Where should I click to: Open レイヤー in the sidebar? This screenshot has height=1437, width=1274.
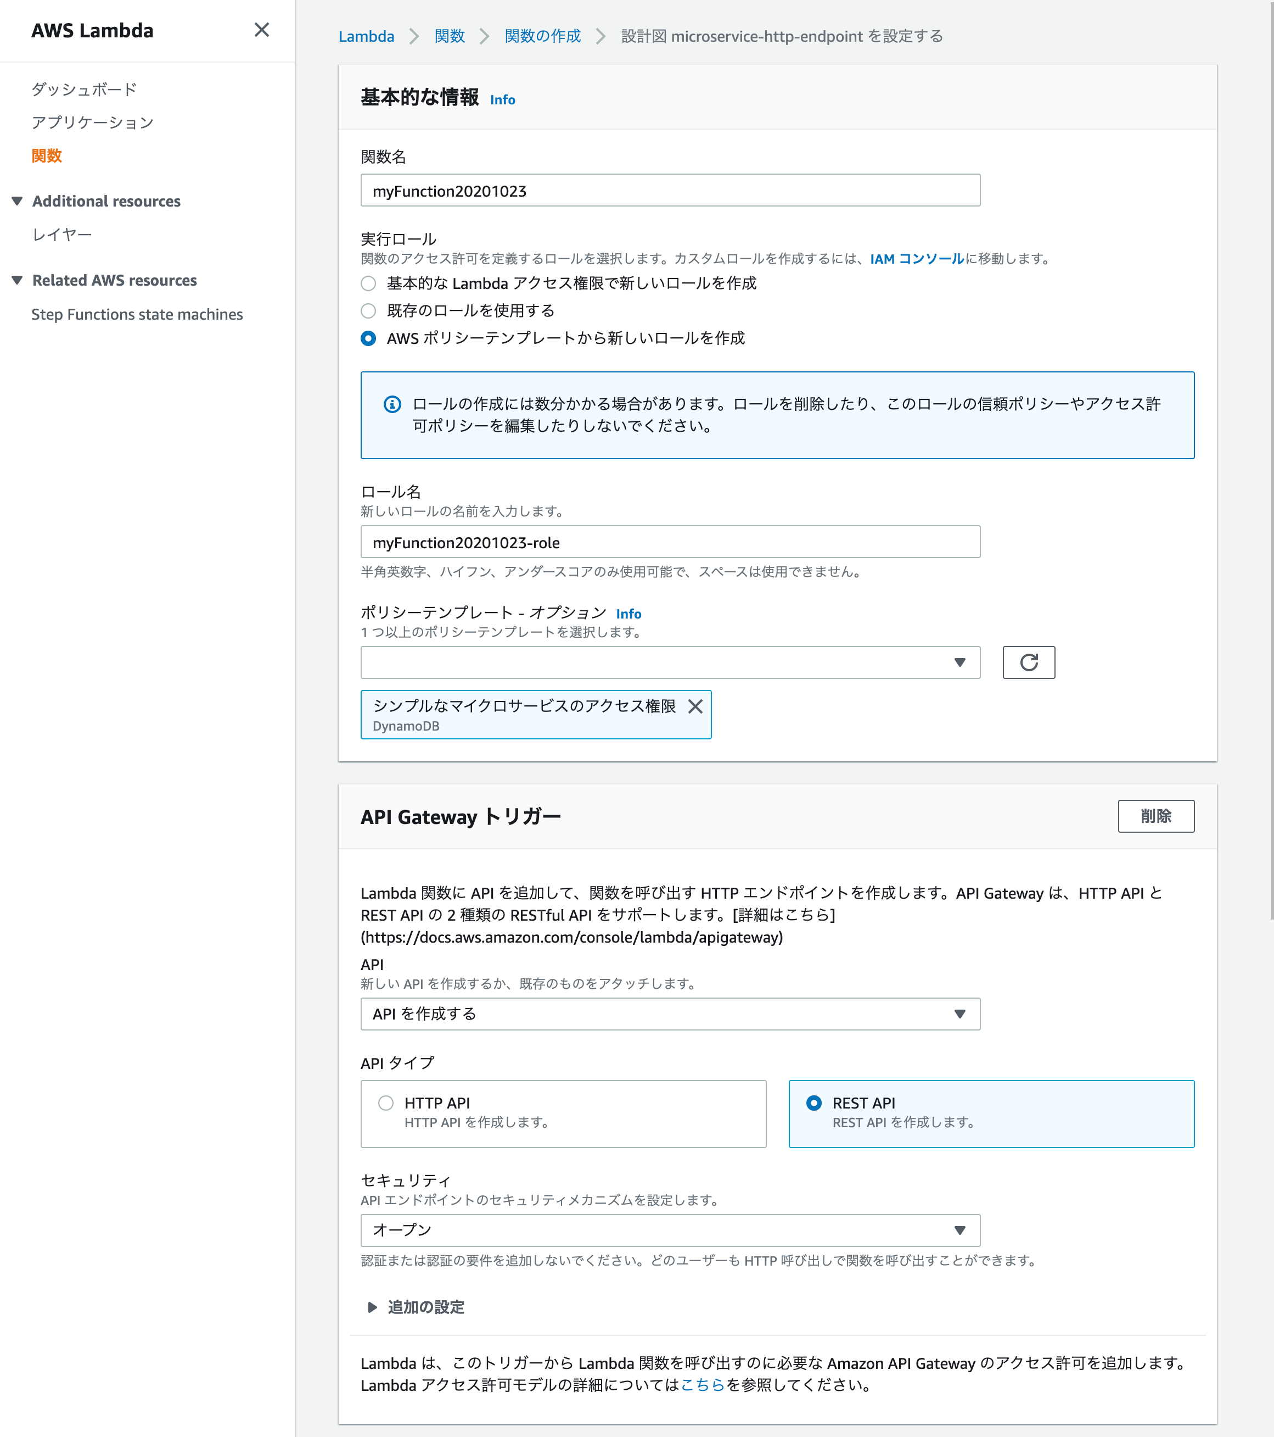63,234
